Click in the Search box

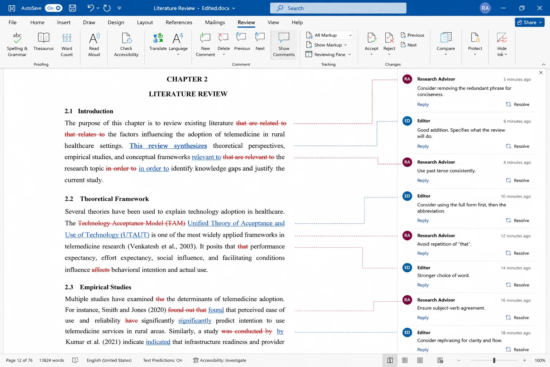click(x=338, y=8)
